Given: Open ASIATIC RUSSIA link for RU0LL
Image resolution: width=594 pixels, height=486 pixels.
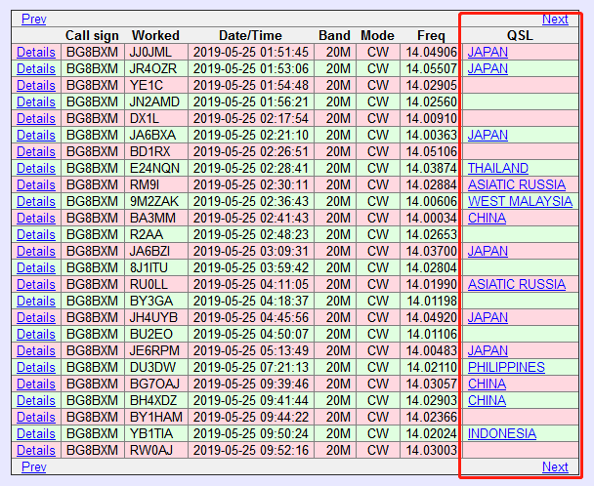Looking at the screenshot, I should pyautogui.click(x=517, y=285).
